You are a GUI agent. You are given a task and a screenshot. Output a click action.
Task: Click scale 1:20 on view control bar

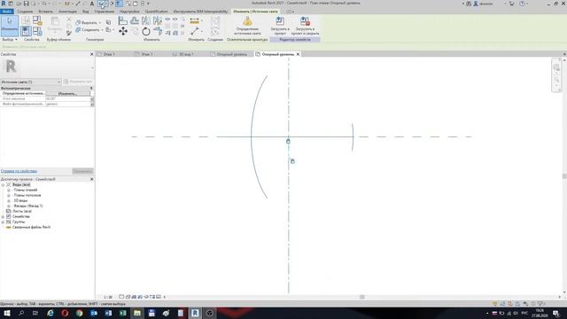pos(108,297)
